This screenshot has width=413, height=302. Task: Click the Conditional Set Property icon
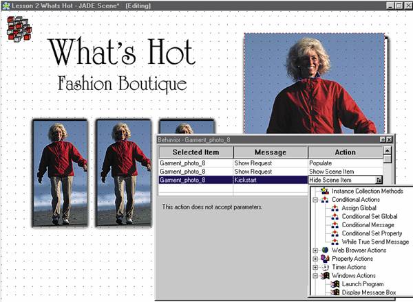tap(335, 233)
